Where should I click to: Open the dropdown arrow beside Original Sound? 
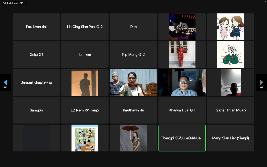click(26, 3)
